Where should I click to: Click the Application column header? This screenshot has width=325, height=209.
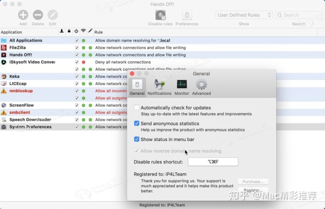click(11, 32)
